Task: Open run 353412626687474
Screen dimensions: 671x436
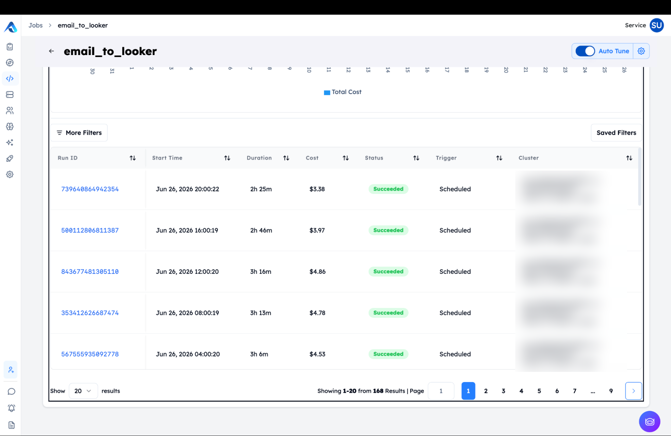Action: (x=90, y=313)
